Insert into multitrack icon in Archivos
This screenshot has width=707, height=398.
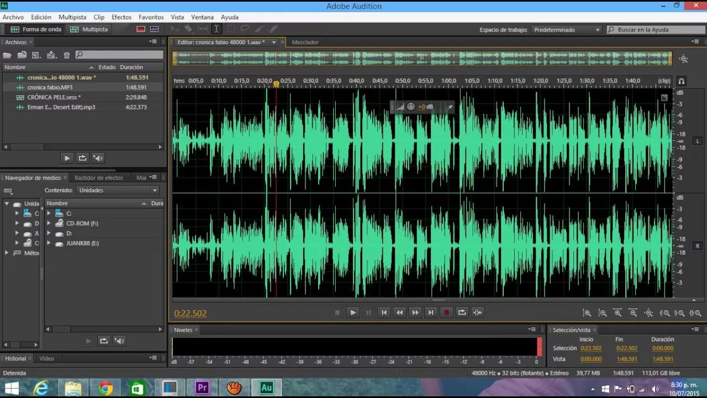[52, 55]
